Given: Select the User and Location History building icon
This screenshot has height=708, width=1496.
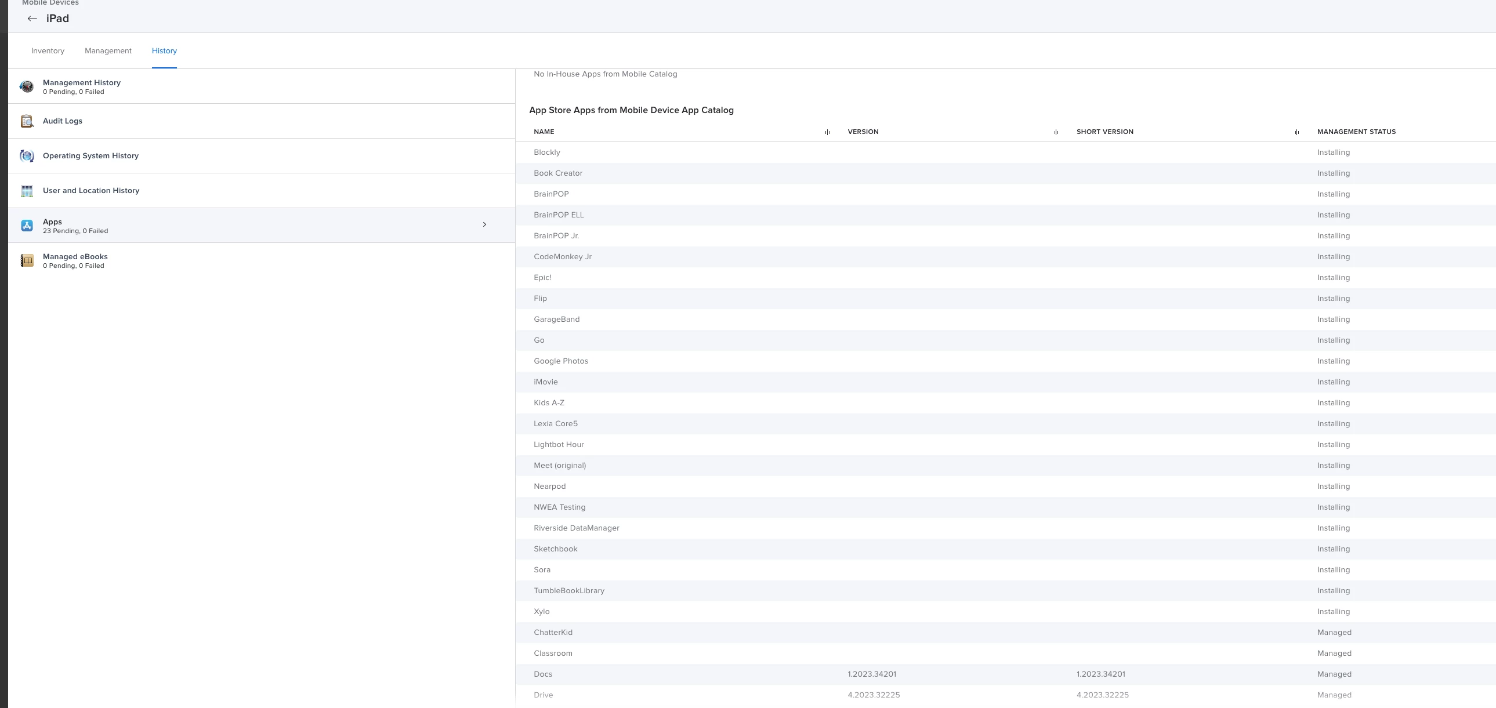Looking at the screenshot, I should tap(27, 191).
